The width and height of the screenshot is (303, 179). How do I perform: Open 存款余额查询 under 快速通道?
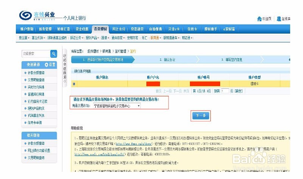(36, 73)
